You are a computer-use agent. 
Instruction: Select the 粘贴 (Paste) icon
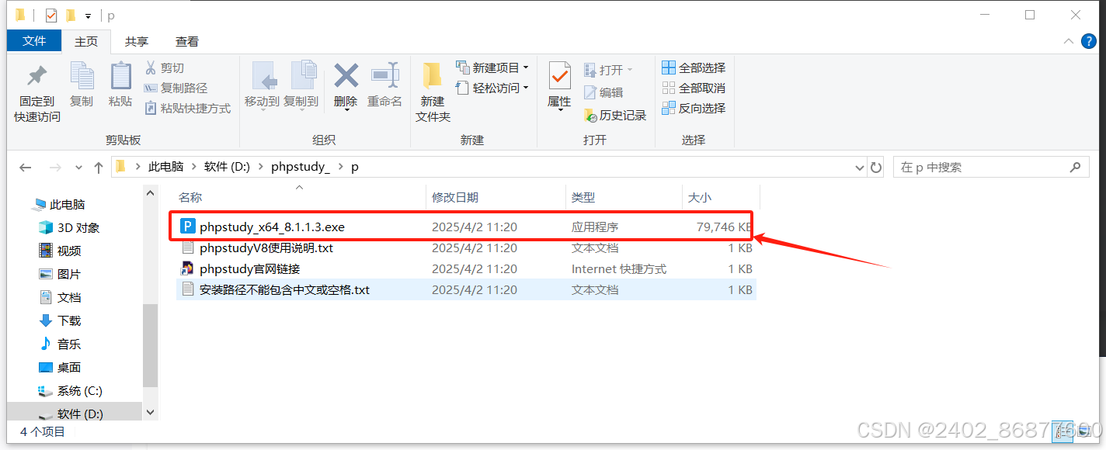[120, 87]
